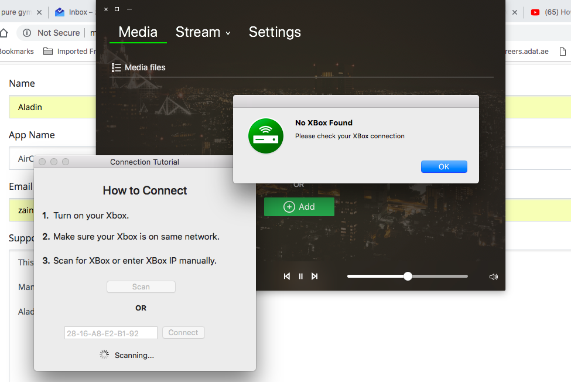Screen dimensions: 571x382
Task: Switch to the Inbox browser tab
Action: (x=74, y=12)
